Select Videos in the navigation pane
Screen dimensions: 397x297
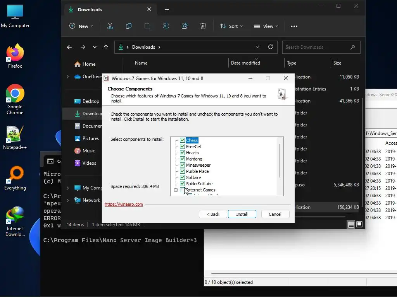85,163
